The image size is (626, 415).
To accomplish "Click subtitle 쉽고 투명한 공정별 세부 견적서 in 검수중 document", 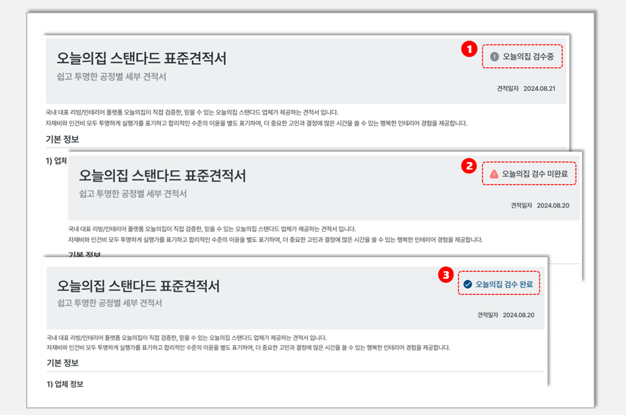I will [x=111, y=77].
